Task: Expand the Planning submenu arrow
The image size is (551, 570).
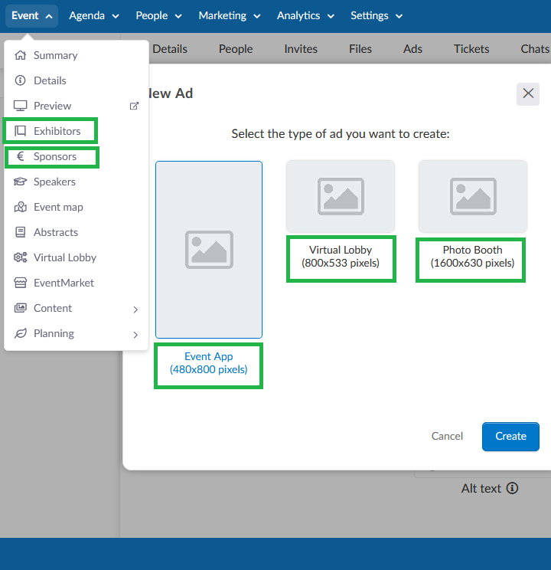Action: point(135,335)
